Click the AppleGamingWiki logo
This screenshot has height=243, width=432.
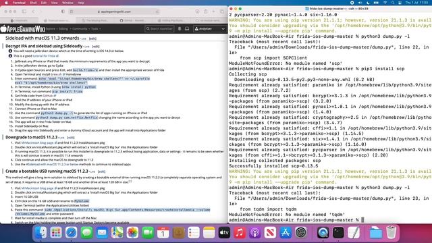[22, 28]
